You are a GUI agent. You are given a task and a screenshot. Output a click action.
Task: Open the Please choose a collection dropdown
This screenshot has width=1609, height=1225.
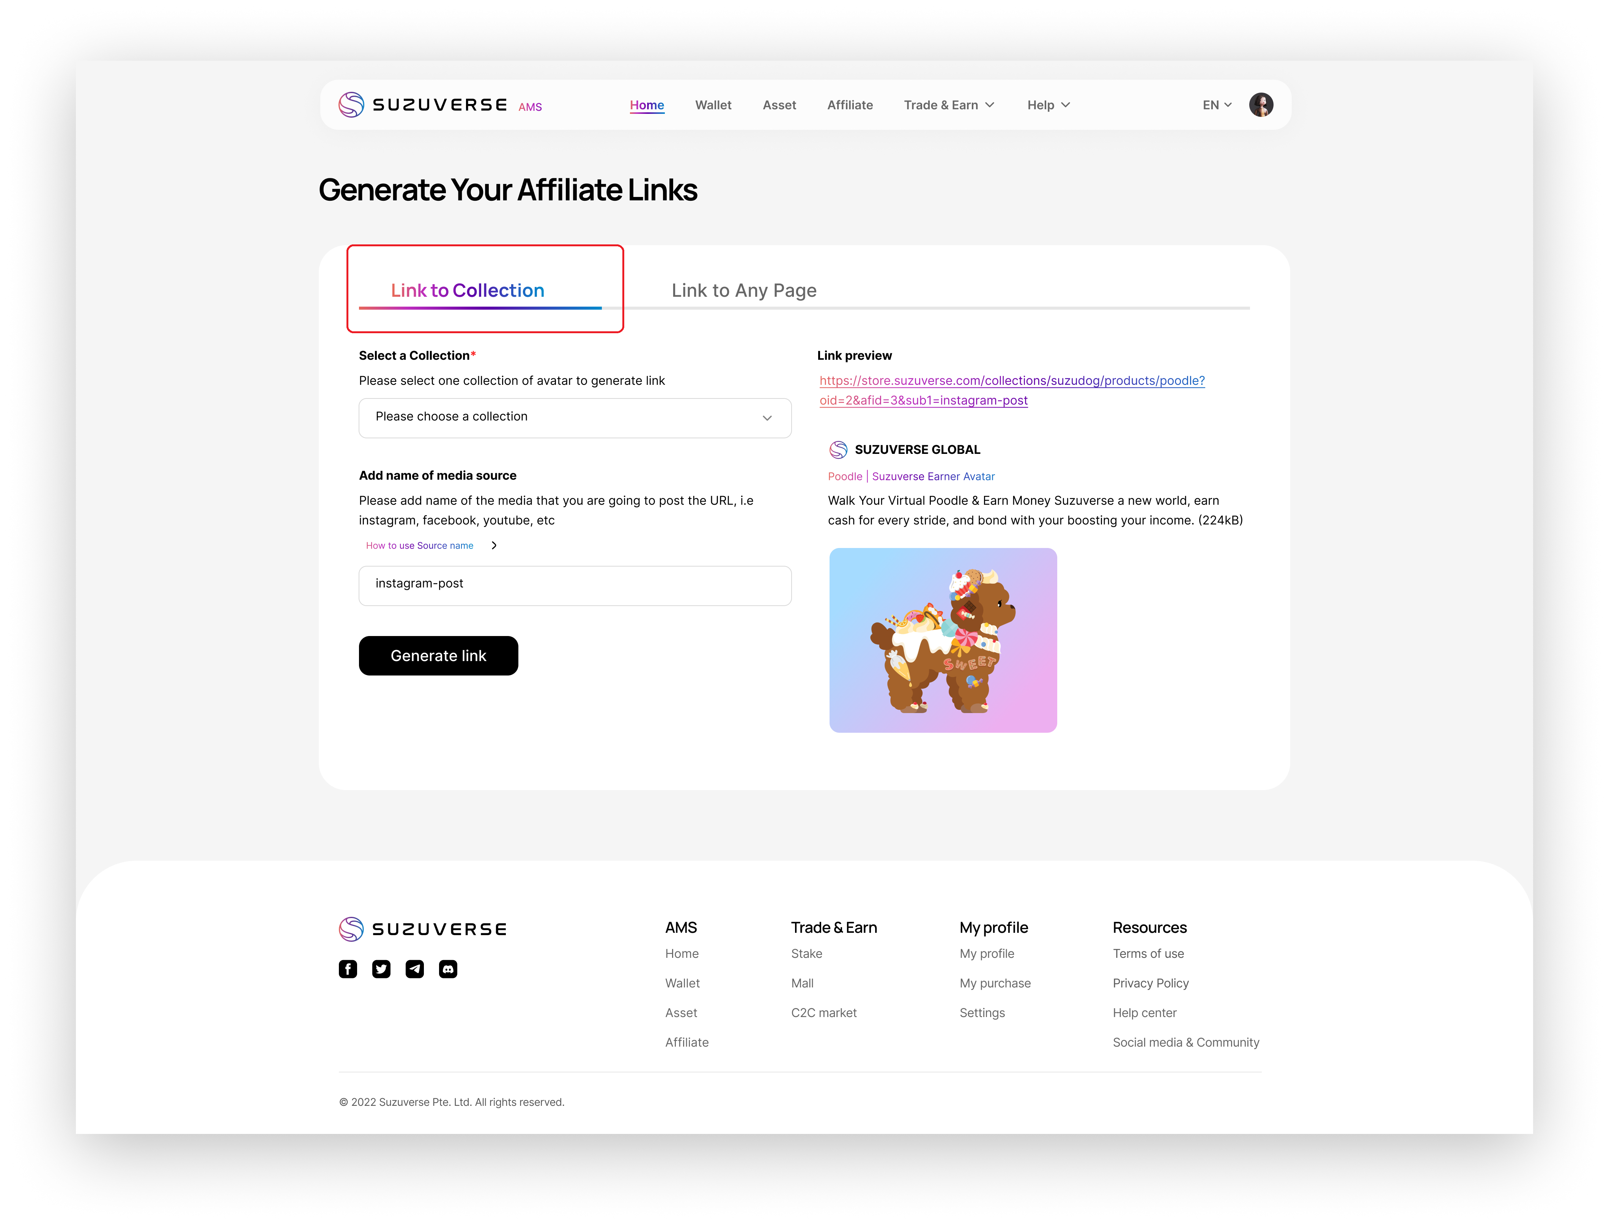pos(575,417)
